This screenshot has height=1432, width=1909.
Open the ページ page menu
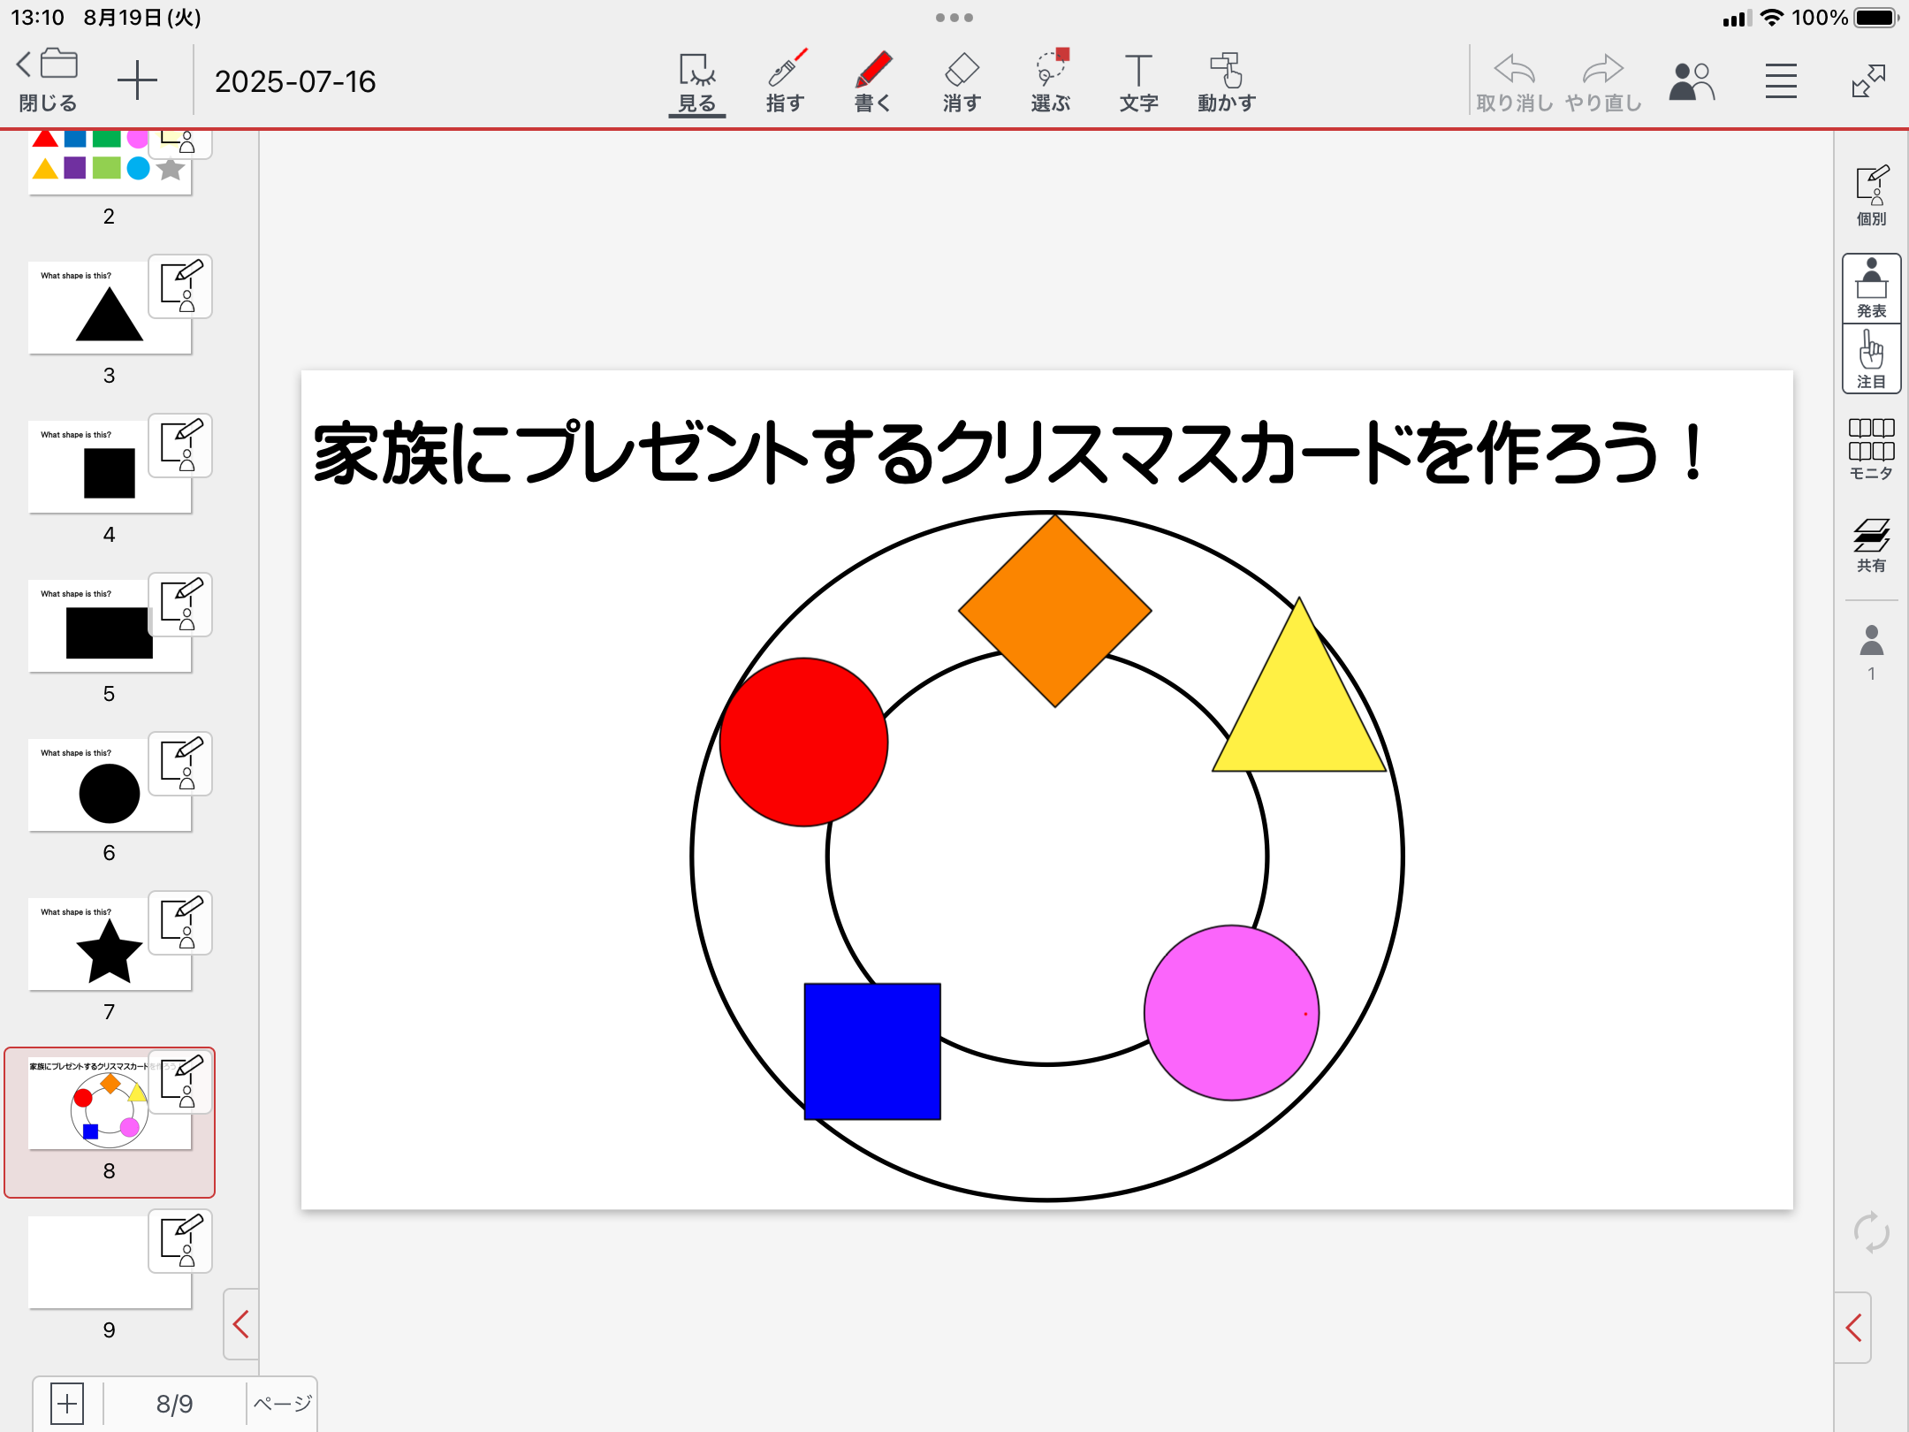coord(282,1403)
